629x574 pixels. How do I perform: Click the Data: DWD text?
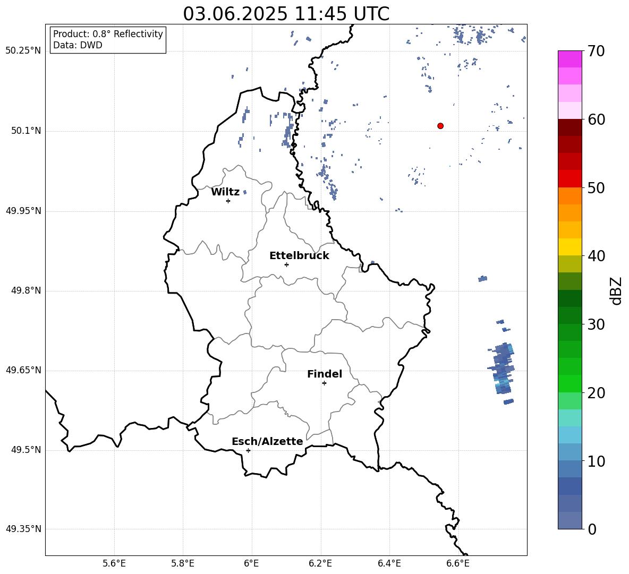click(x=78, y=45)
